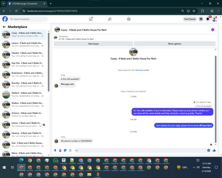Open Task View on the taskbar
Image resolution: width=222 pixels, height=178 pixels.
(x=12, y=167)
